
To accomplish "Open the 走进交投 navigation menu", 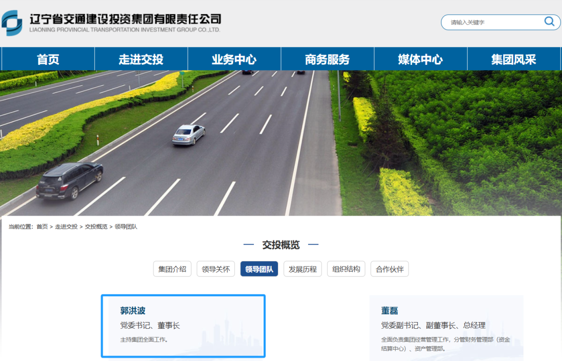I will [x=141, y=59].
